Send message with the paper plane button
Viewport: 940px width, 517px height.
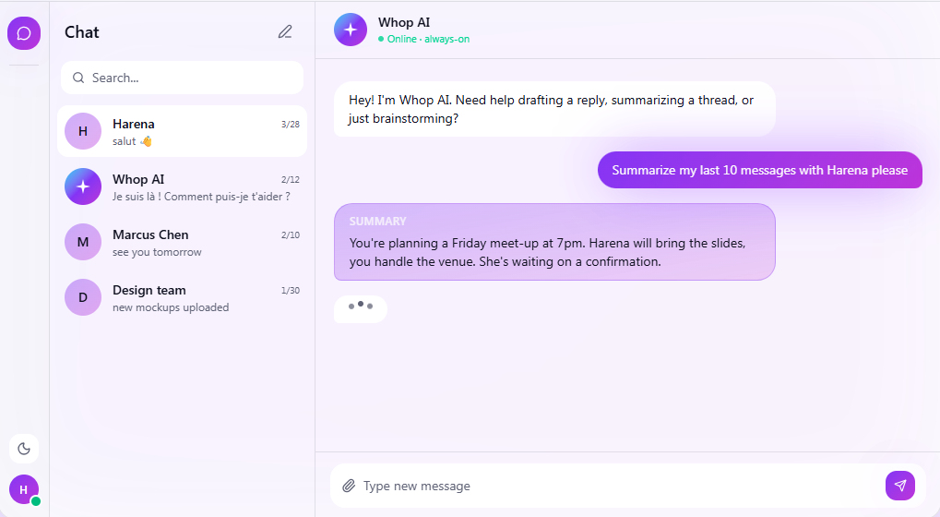point(899,486)
